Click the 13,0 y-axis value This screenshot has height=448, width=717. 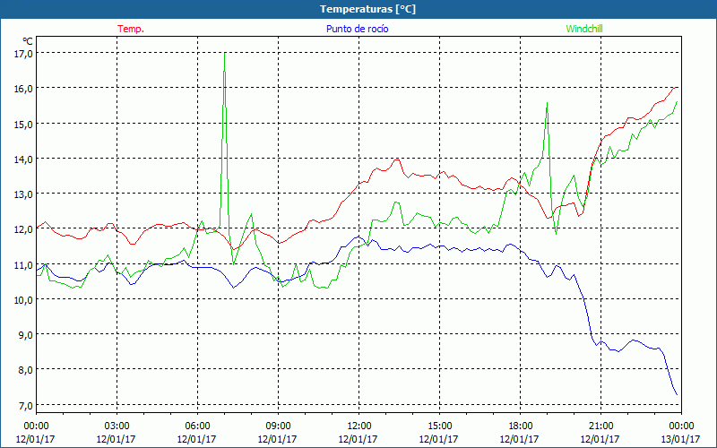coord(24,194)
